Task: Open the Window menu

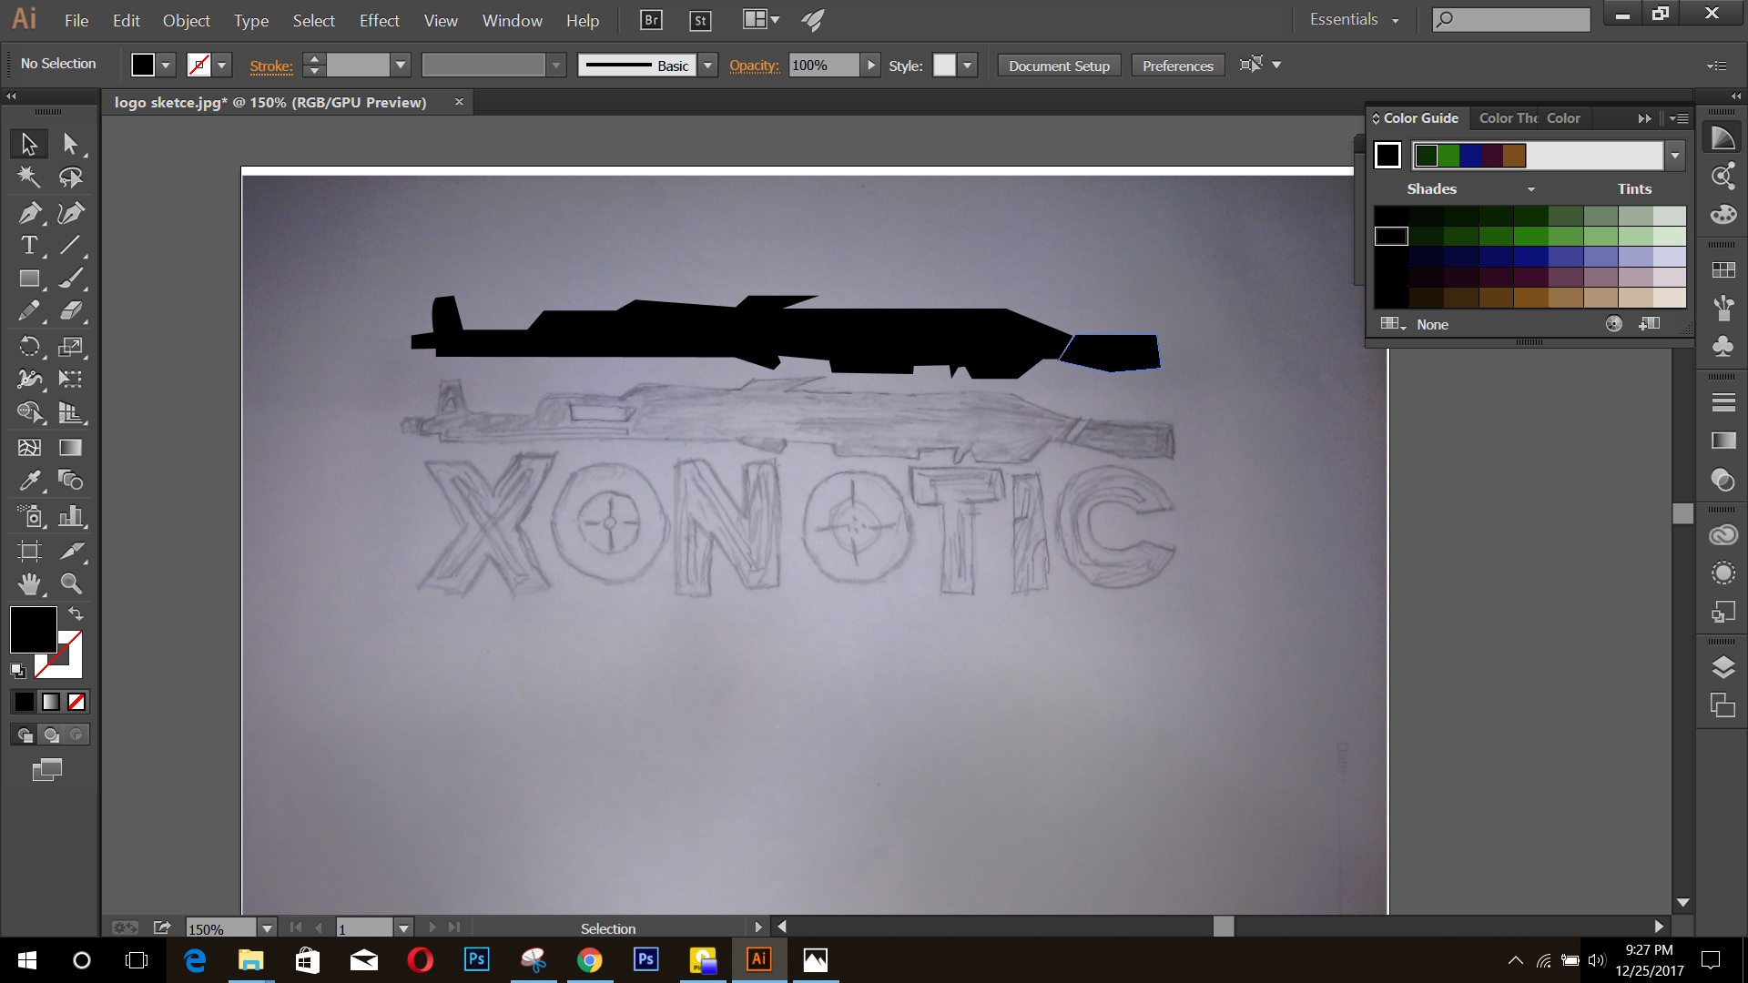Action: pyautogui.click(x=512, y=20)
